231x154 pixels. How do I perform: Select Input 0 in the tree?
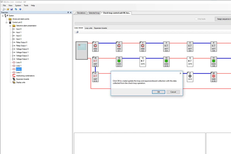19,29
